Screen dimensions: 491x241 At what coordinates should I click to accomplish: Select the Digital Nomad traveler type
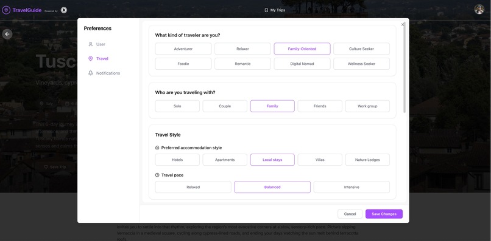coord(302,64)
